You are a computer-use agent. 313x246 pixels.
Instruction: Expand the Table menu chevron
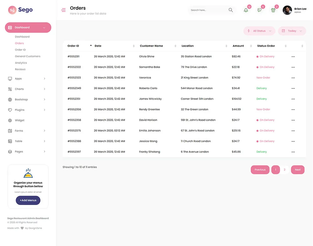(x=44, y=141)
